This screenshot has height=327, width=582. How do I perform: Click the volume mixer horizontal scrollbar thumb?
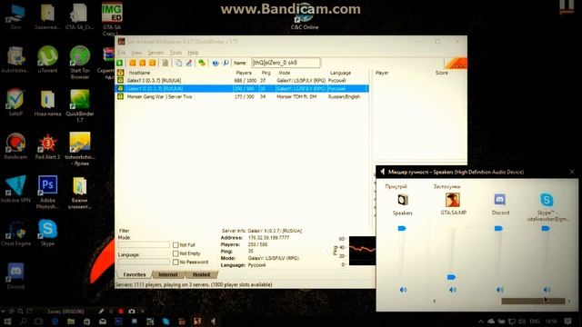pos(533,301)
